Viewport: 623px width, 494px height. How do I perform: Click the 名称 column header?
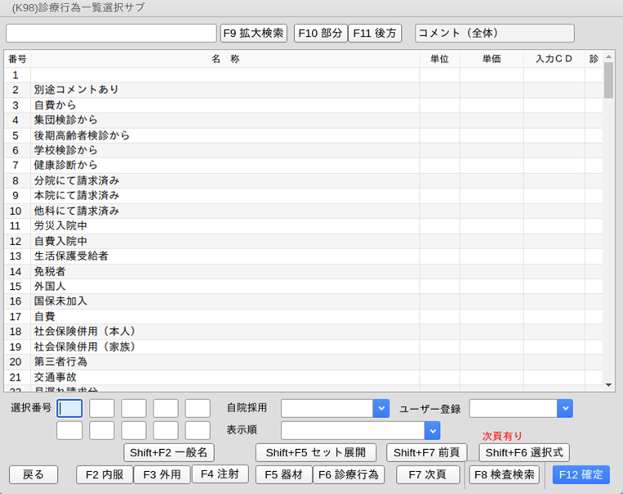225,59
